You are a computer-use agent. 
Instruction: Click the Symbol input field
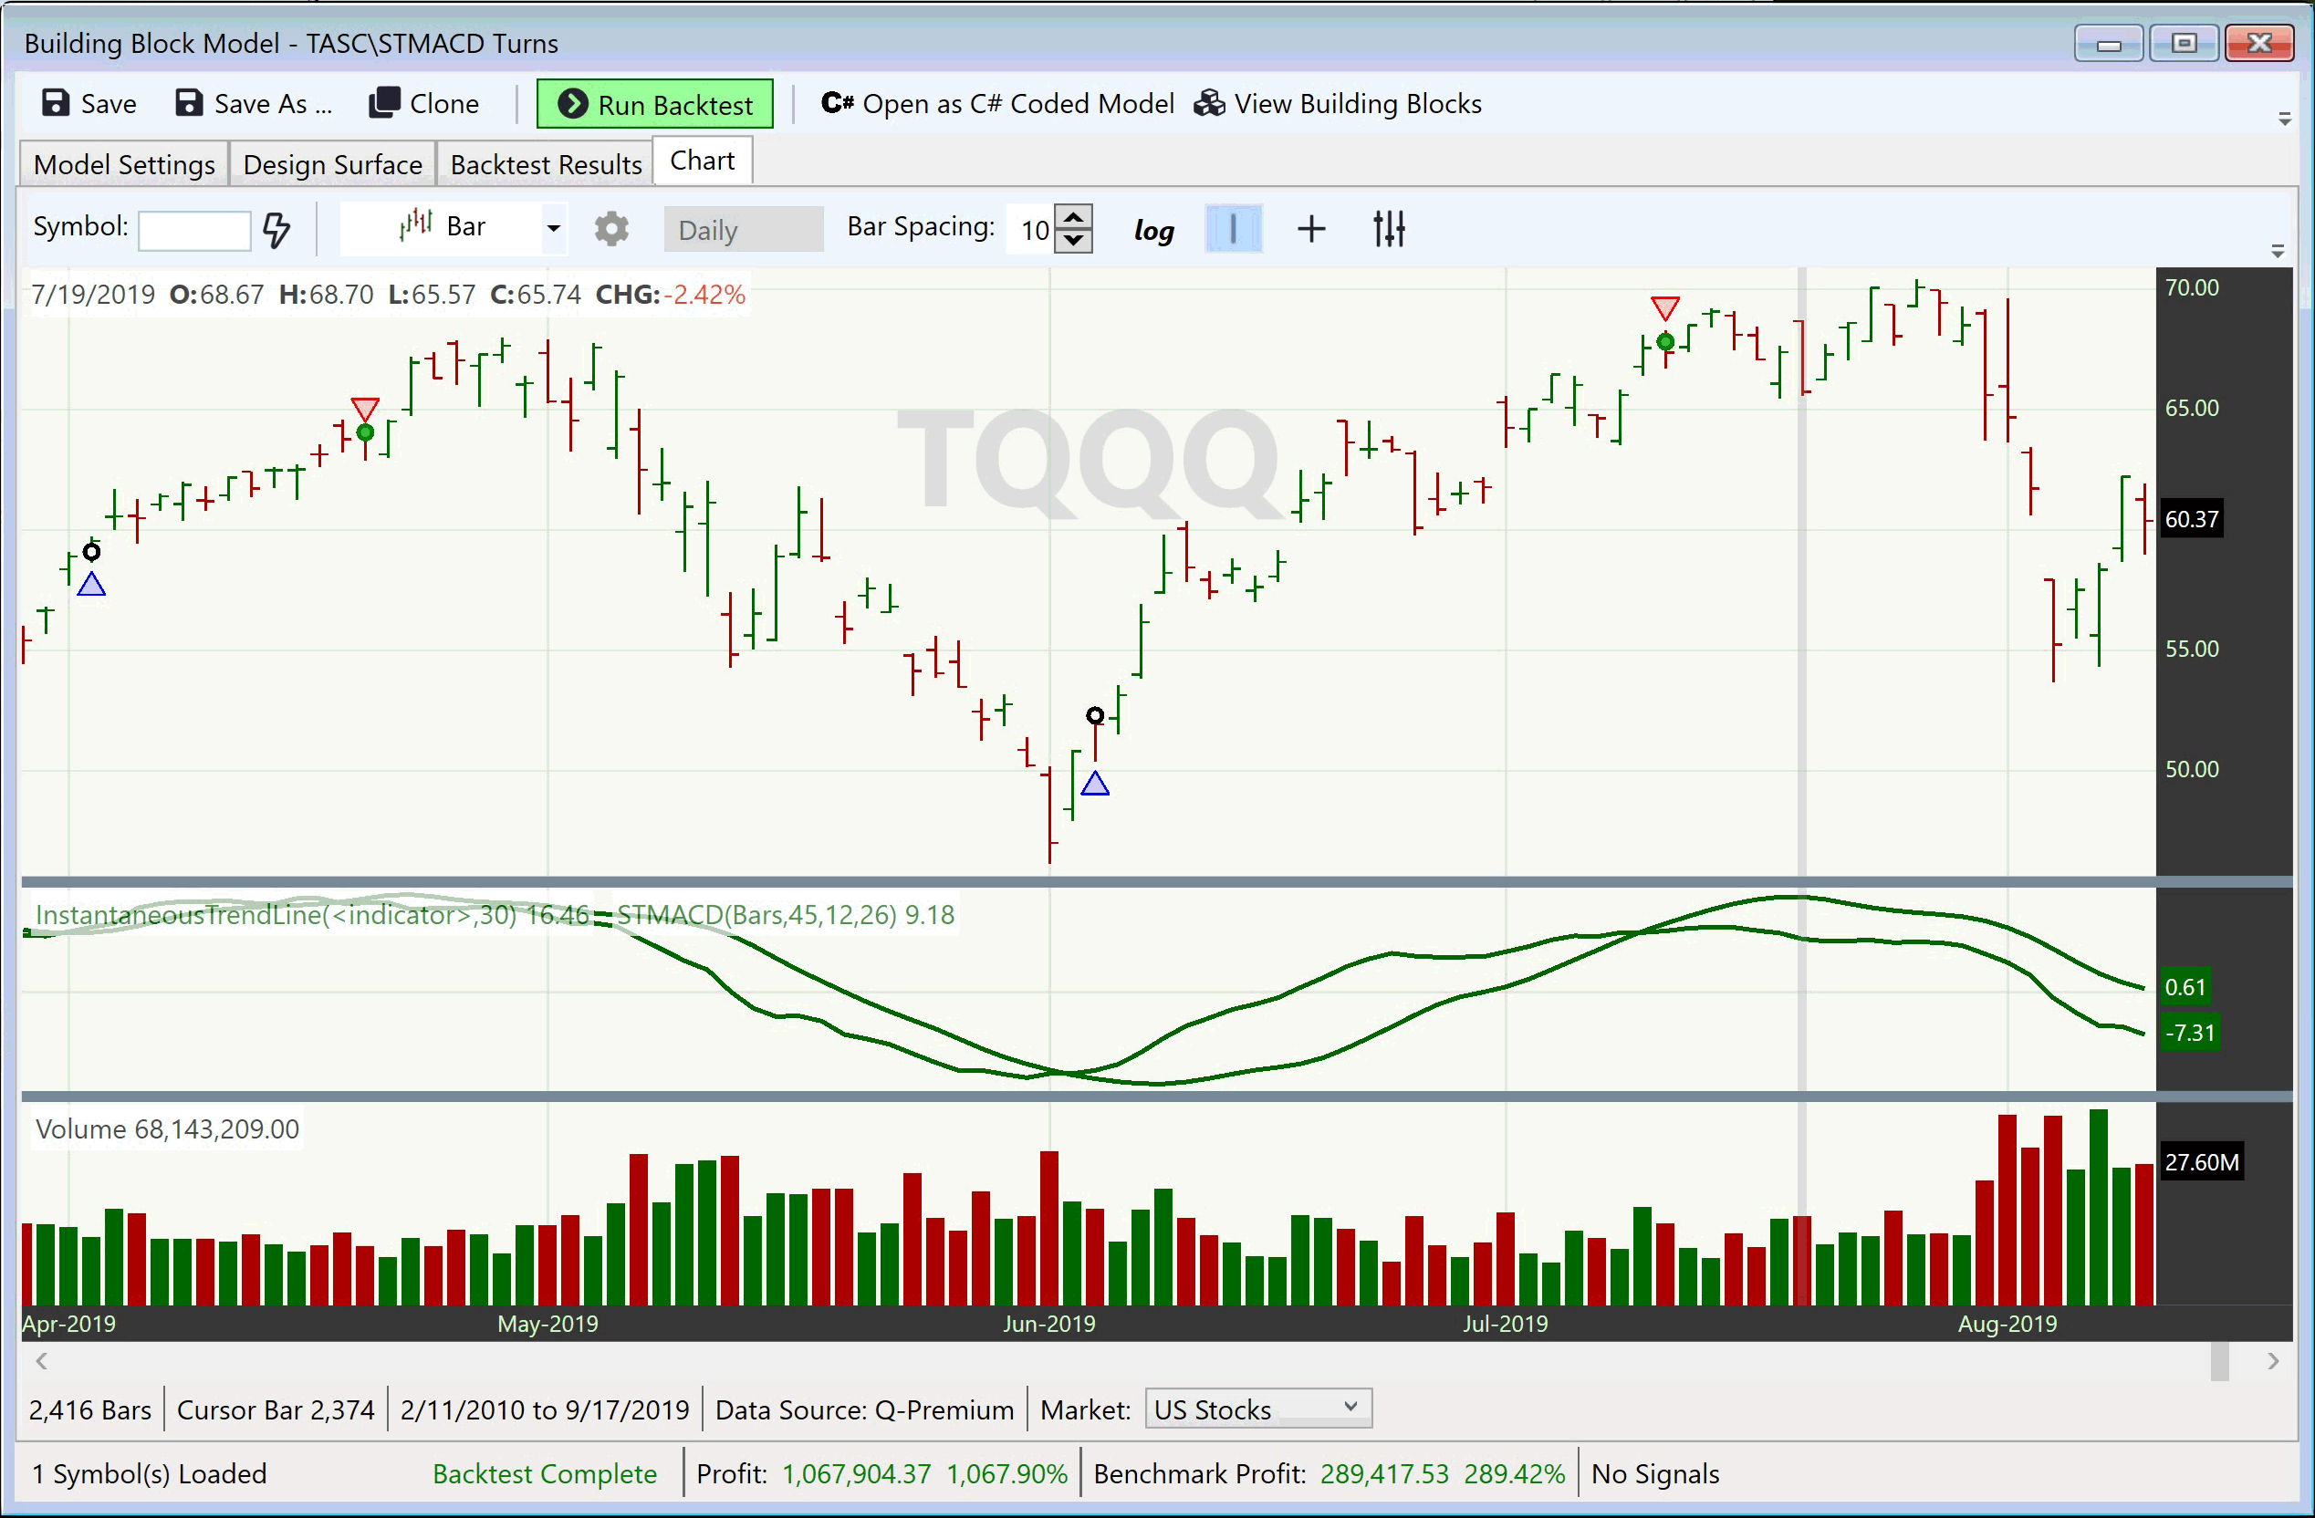tap(194, 231)
